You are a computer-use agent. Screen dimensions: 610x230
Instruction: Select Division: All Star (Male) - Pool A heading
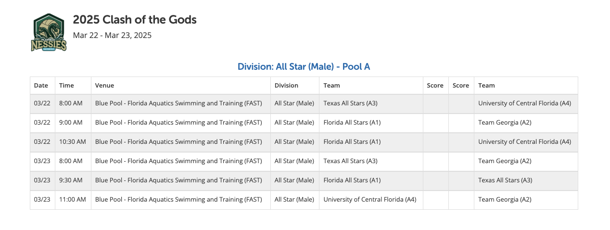pyautogui.click(x=304, y=66)
